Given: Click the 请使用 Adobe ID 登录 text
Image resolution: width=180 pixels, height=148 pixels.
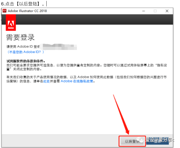Looking at the screenshot, I should click(23, 47).
